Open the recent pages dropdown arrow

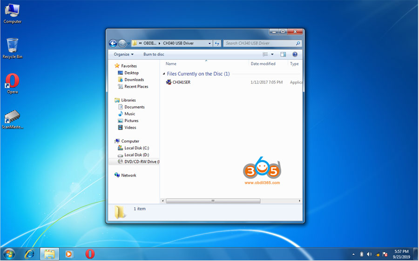(x=129, y=44)
